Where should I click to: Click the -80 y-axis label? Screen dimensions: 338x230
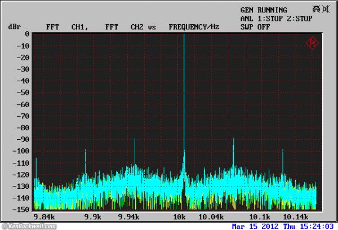click(x=23, y=128)
